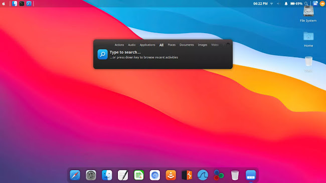Image resolution: width=326 pixels, height=183 pixels.
Task: Open the volume indicator in top bar
Action: point(279,4)
